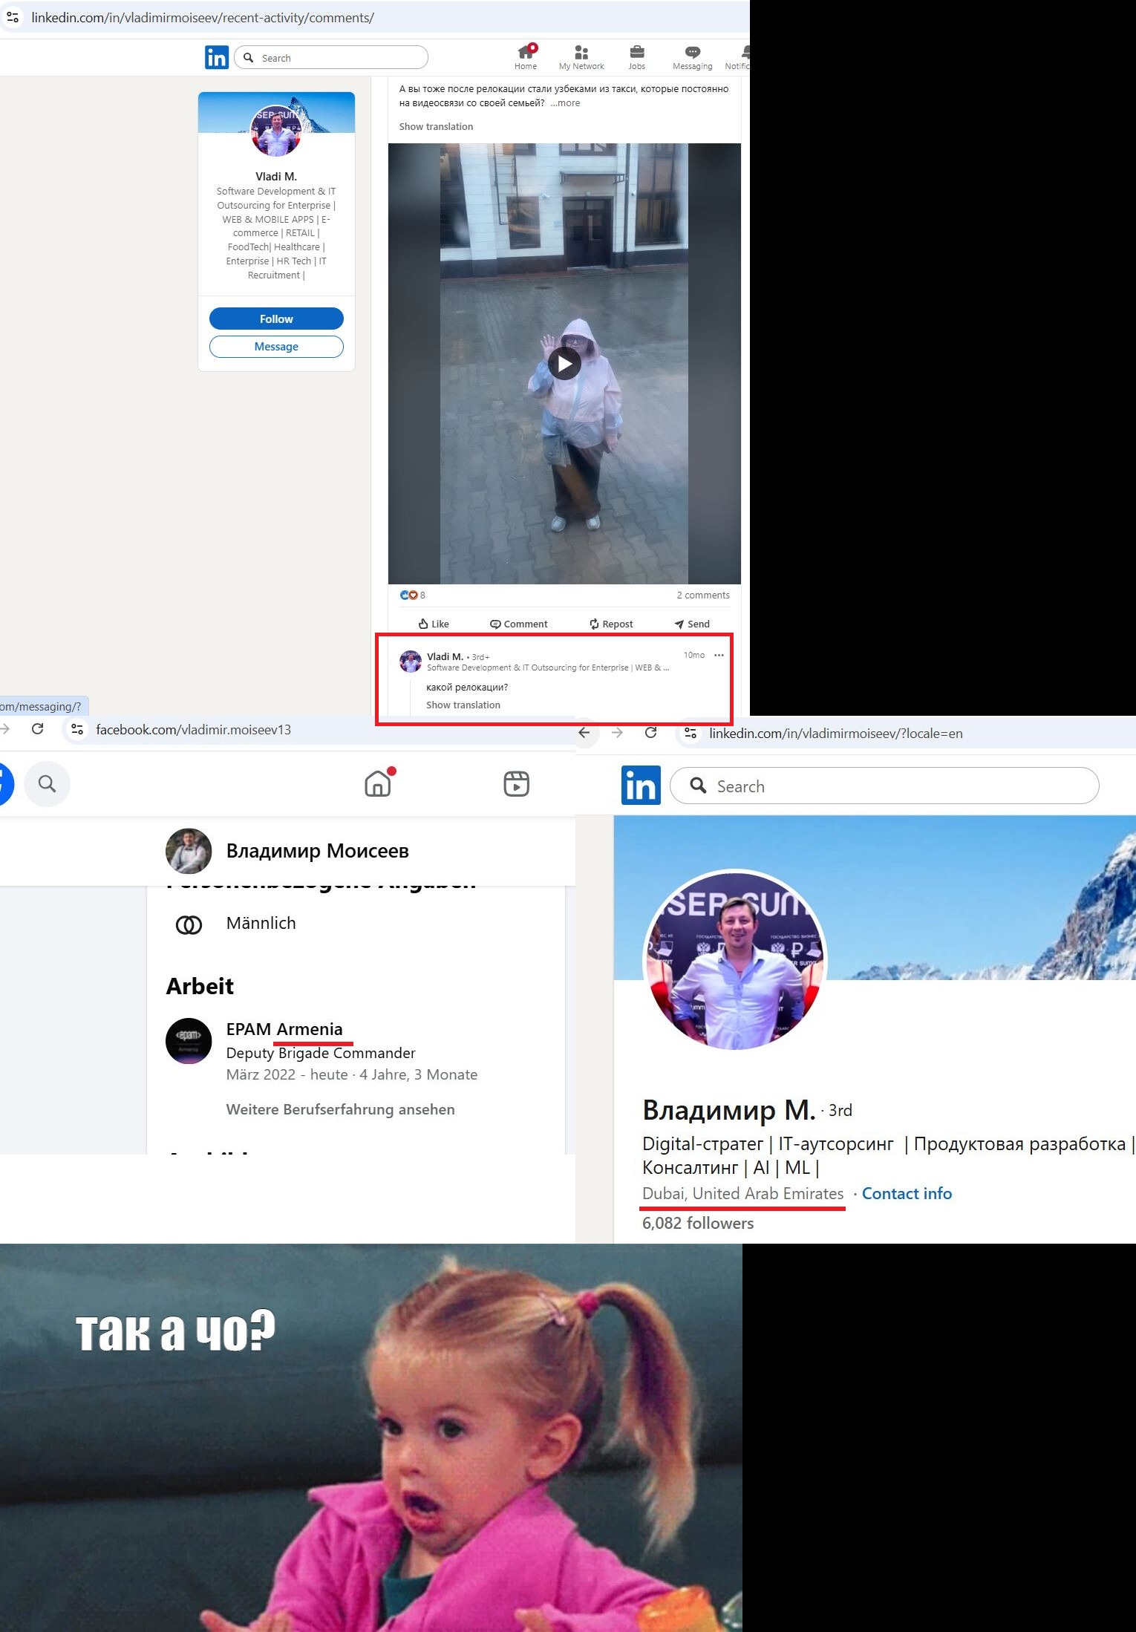1136x1632 pixels.
Task: Open the reactions count of 8
Action: pyautogui.click(x=413, y=595)
